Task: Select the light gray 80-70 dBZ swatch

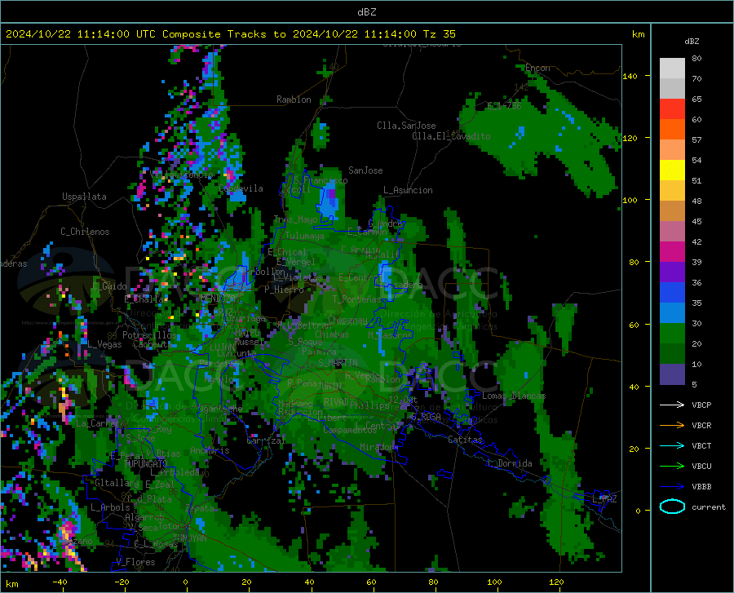Action: (x=672, y=69)
